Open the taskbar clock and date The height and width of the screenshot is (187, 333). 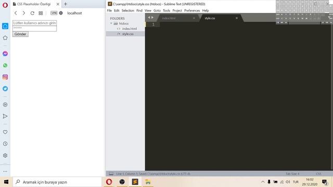click(310, 182)
